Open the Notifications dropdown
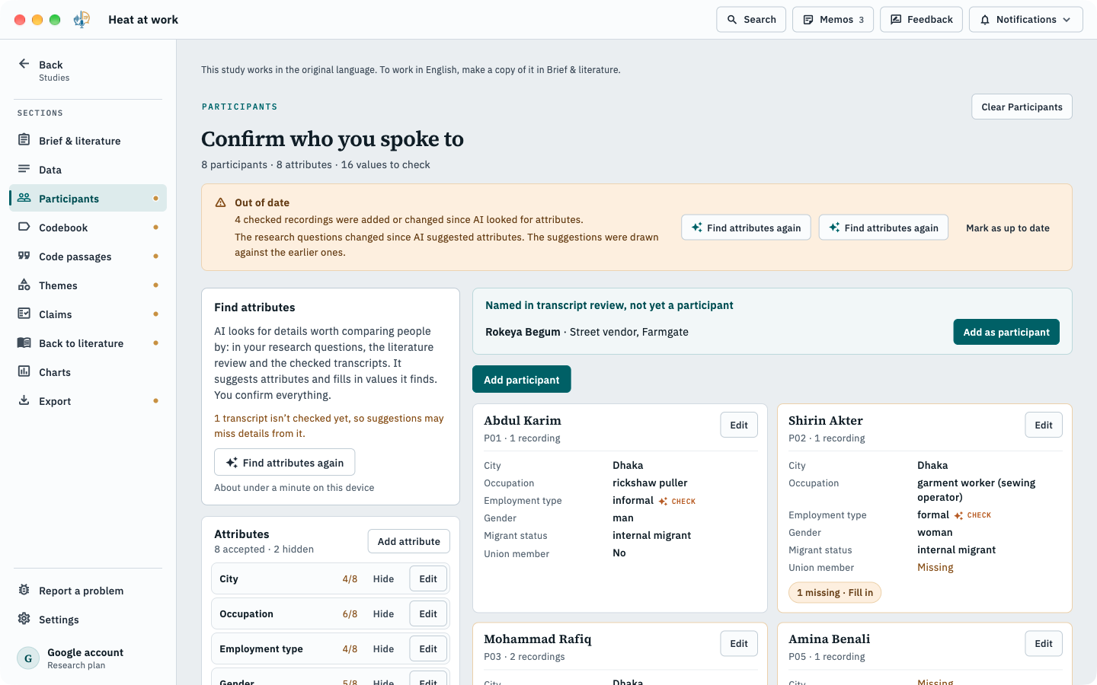 [x=1025, y=20]
